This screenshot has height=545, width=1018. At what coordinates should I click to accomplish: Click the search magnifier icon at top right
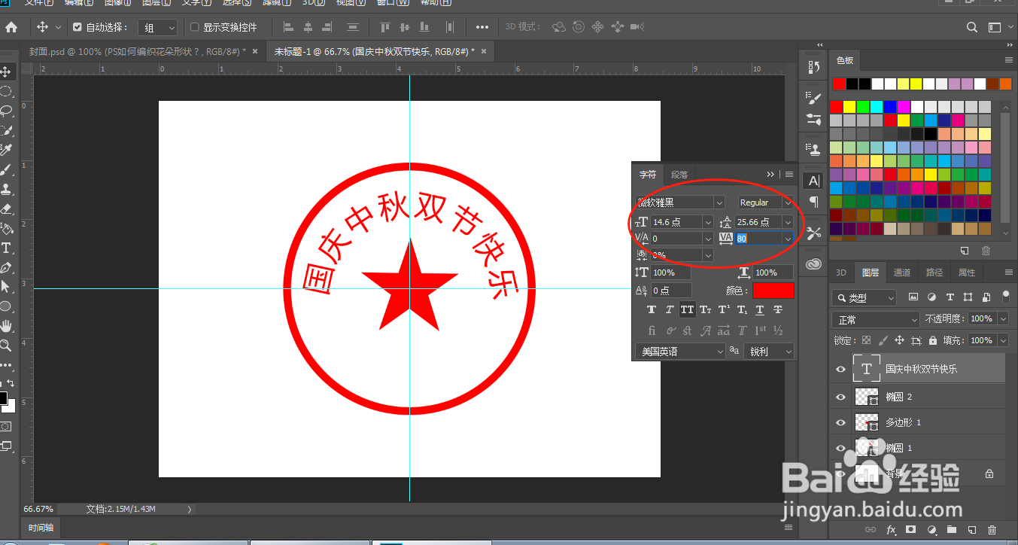point(972,27)
